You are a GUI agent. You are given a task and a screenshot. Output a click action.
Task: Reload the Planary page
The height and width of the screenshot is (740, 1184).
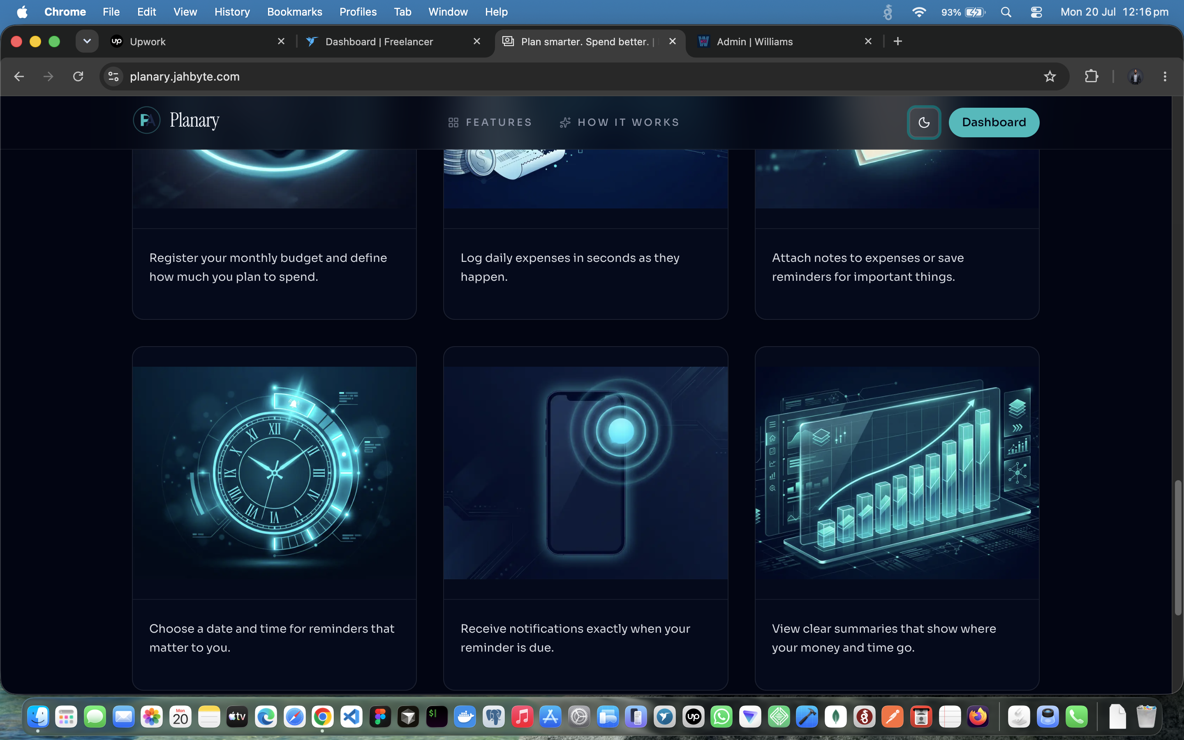[x=78, y=76]
